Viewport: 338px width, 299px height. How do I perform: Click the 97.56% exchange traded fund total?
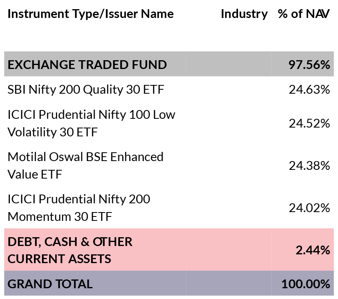pyautogui.click(x=309, y=65)
